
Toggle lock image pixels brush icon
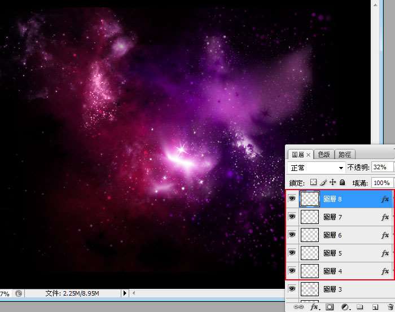(323, 182)
